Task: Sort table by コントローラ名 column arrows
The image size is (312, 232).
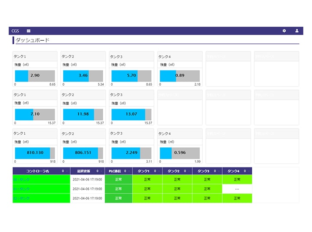Action: click(63, 171)
